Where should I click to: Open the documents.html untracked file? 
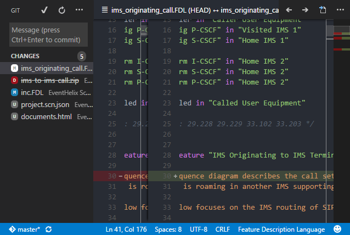(x=47, y=116)
